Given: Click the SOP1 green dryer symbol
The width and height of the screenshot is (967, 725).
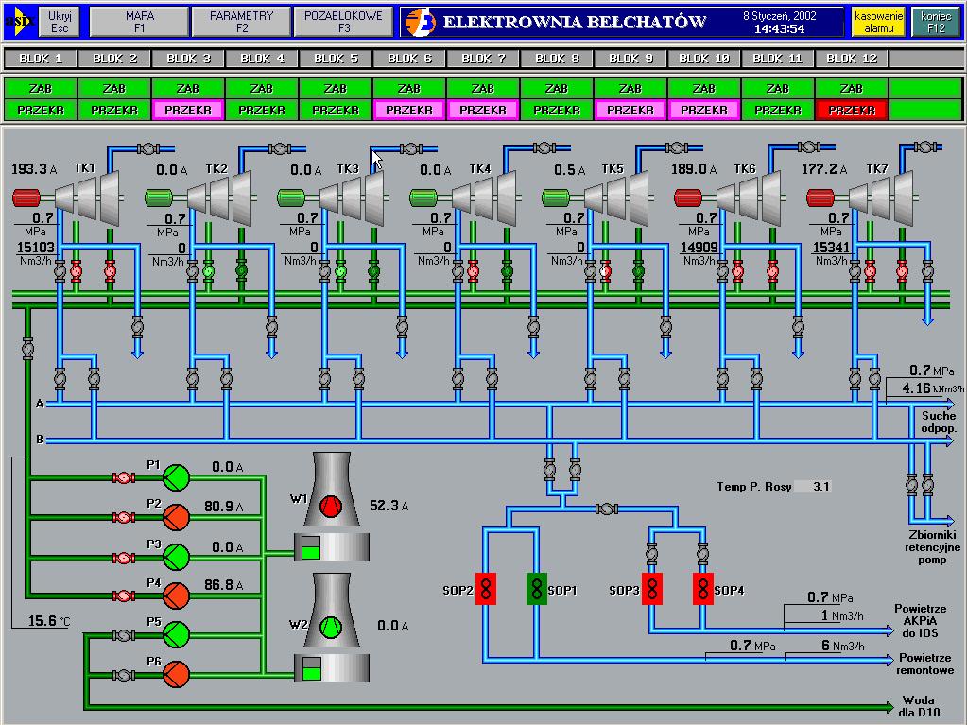Looking at the screenshot, I should point(537,589).
